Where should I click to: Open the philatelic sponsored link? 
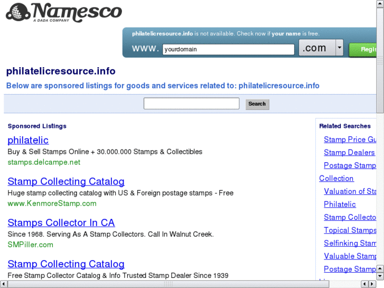pyautogui.click(x=28, y=140)
